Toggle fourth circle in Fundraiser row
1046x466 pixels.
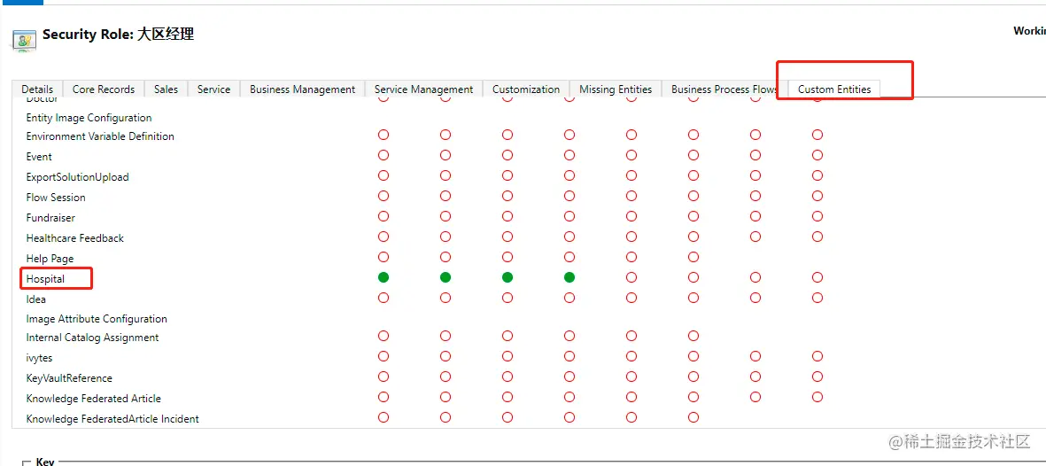pyautogui.click(x=569, y=216)
